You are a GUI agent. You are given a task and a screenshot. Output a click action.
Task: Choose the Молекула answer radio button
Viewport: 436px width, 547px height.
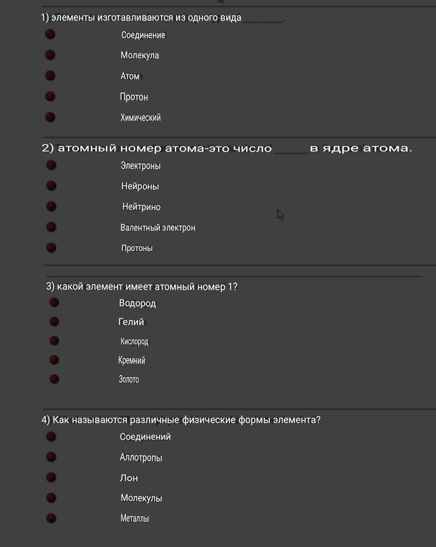tap(50, 55)
